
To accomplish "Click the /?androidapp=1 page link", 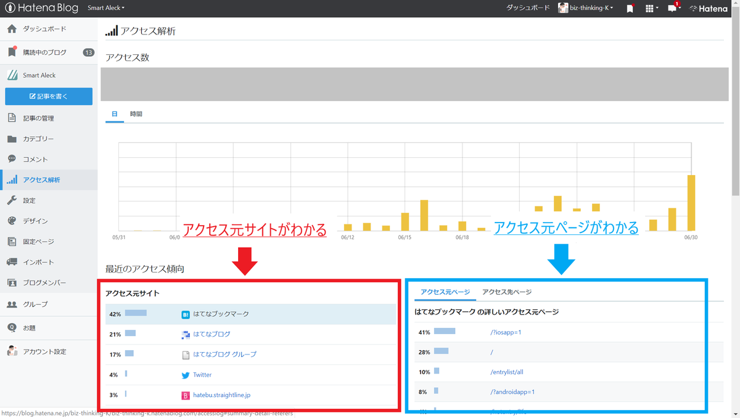I will coord(512,391).
